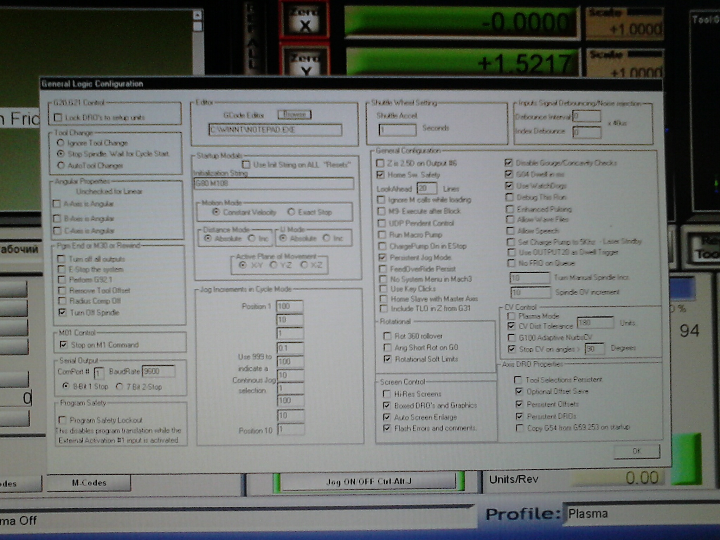Choose Exact Stop motion mode
The height and width of the screenshot is (540, 720).
tap(291, 212)
